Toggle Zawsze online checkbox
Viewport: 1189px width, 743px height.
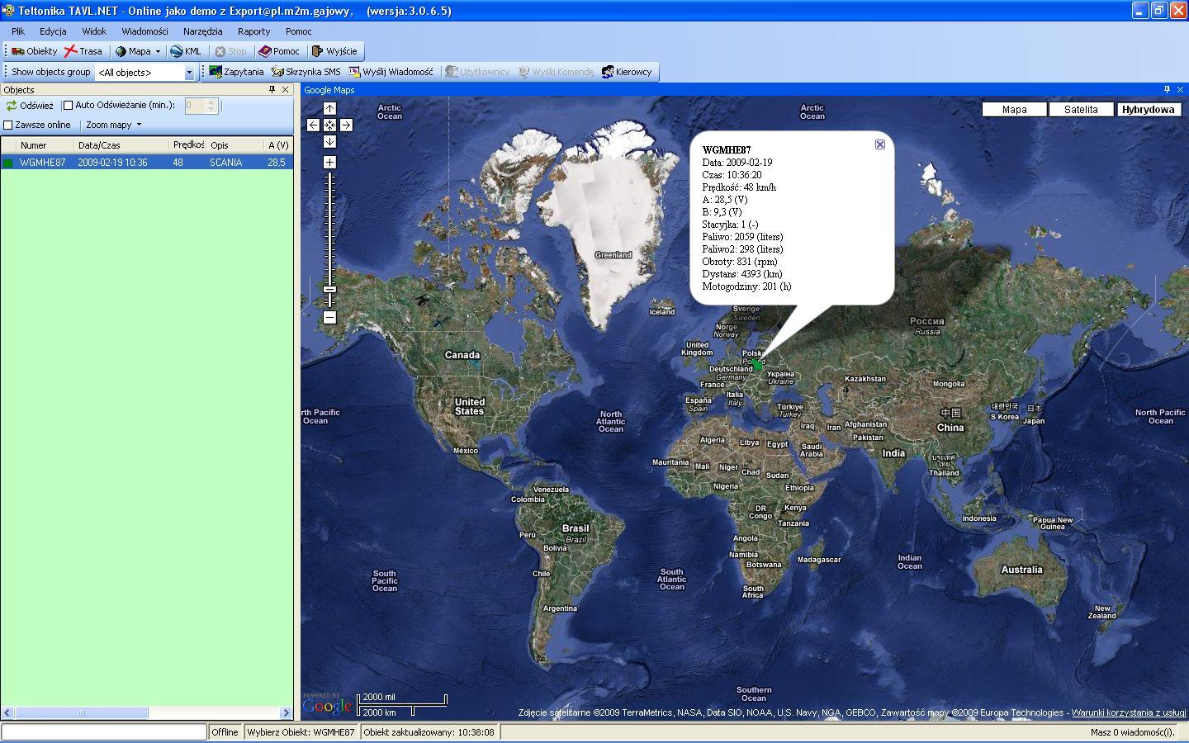8,125
